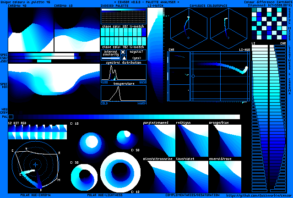
Task: Click the circle marker in LI-HUE plot
Action: pyautogui.click(x=193, y=76)
